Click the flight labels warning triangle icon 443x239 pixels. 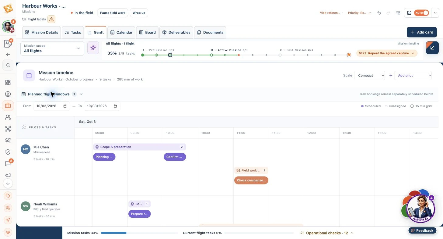click(51, 19)
